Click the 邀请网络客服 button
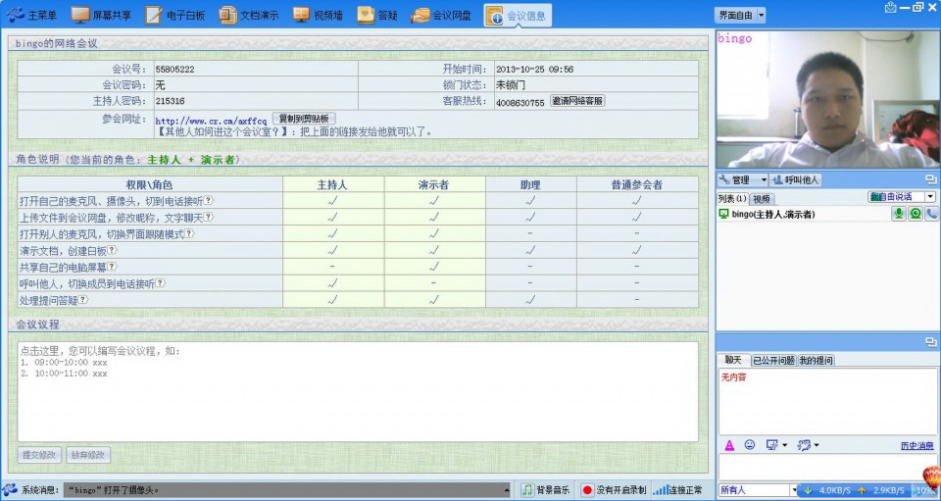The width and height of the screenshot is (941, 501). (577, 101)
